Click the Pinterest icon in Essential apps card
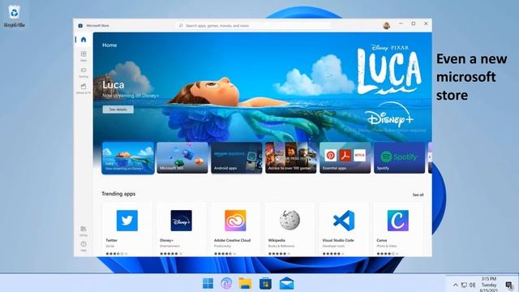This screenshot has width=519, height=292. (x=330, y=155)
